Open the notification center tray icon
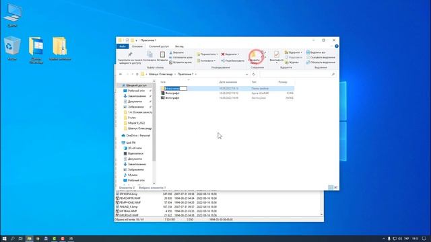This screenshot has height=242, width=431. pyautogui.click(x=424, y=239)
